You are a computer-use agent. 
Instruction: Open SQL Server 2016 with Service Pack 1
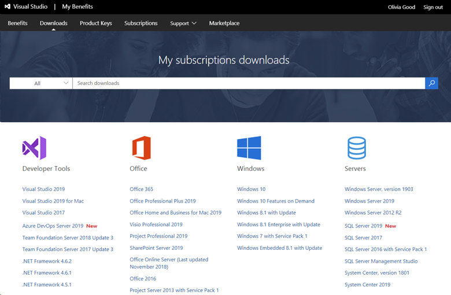(386, 249)
